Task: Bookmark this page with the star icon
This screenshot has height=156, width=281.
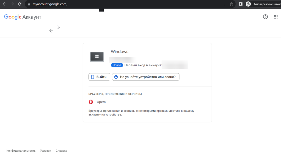Action: coord(231,4)
